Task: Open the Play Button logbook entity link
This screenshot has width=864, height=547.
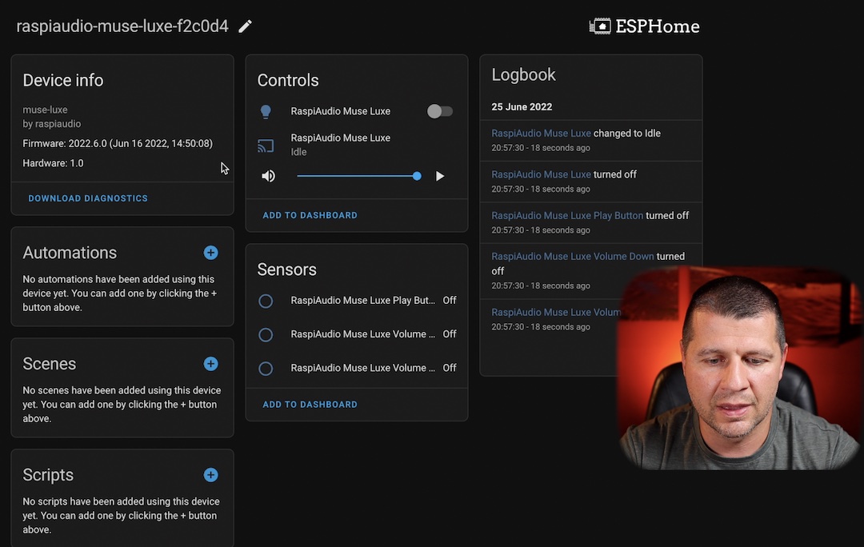Action: 567,215
